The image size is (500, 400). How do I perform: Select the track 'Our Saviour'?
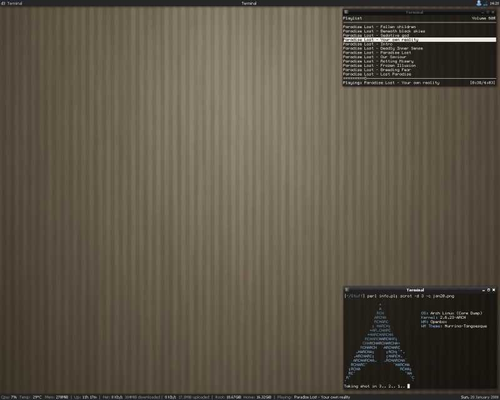click(374, 57)
